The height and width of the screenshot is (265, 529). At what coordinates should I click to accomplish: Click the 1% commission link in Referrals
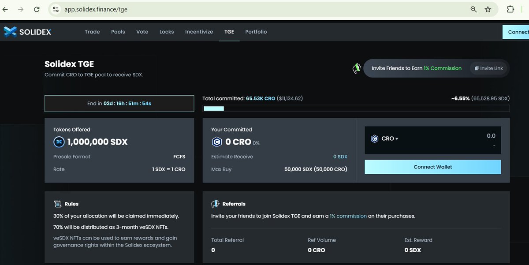click(x=348, y=216)
